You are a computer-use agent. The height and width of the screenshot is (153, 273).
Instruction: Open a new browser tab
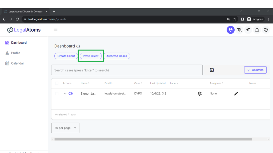[54, 12]
